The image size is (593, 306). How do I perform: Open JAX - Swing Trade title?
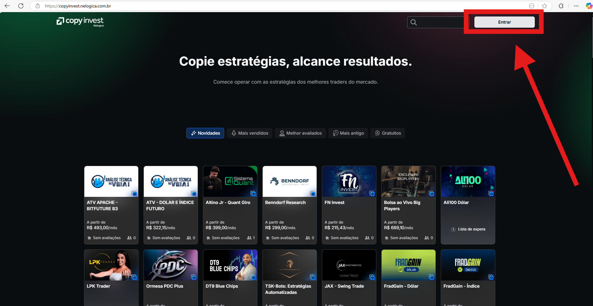[344, 286]
